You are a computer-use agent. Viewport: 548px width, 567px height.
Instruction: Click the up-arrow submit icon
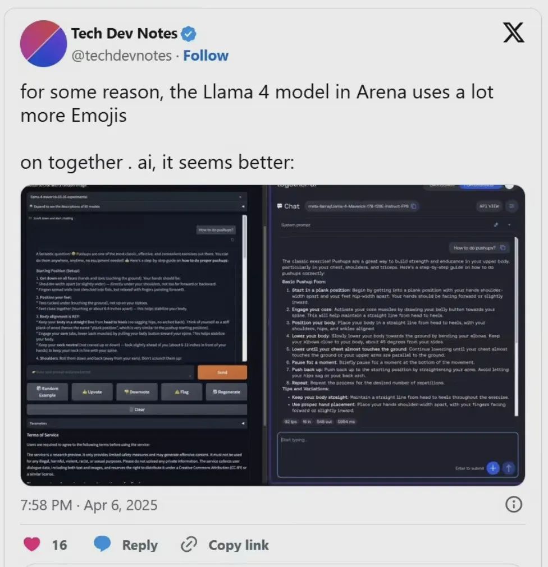pos(509,468)
